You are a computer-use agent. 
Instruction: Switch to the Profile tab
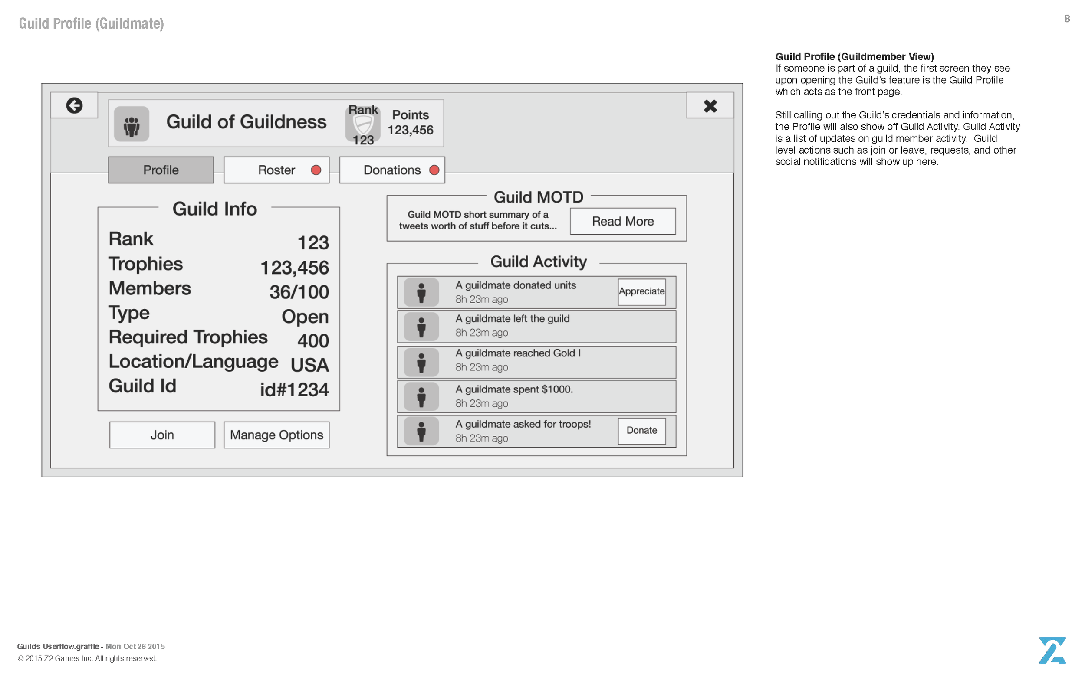pos(161,170)
